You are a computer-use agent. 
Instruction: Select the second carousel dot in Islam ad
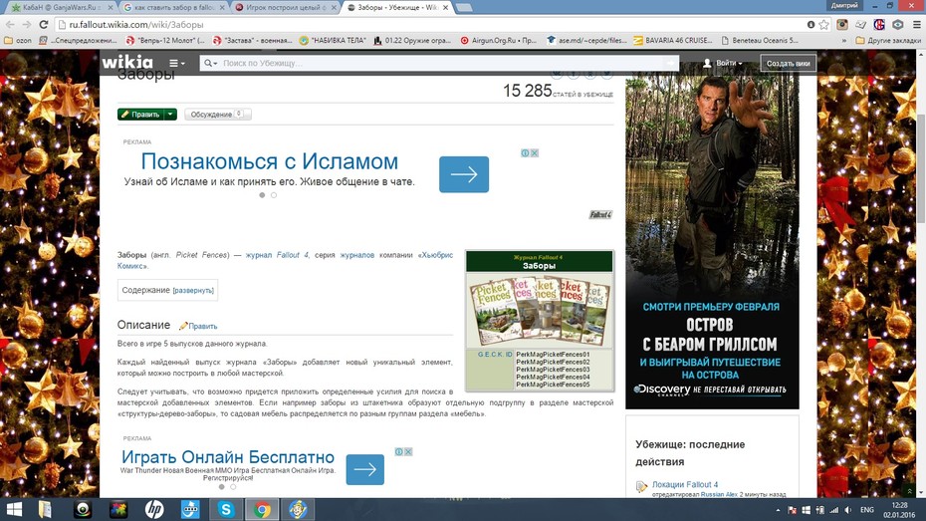(274, 195)
